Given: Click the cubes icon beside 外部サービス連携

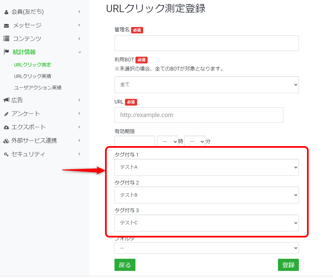Looking at the screenshot, I should coord(6,141).
